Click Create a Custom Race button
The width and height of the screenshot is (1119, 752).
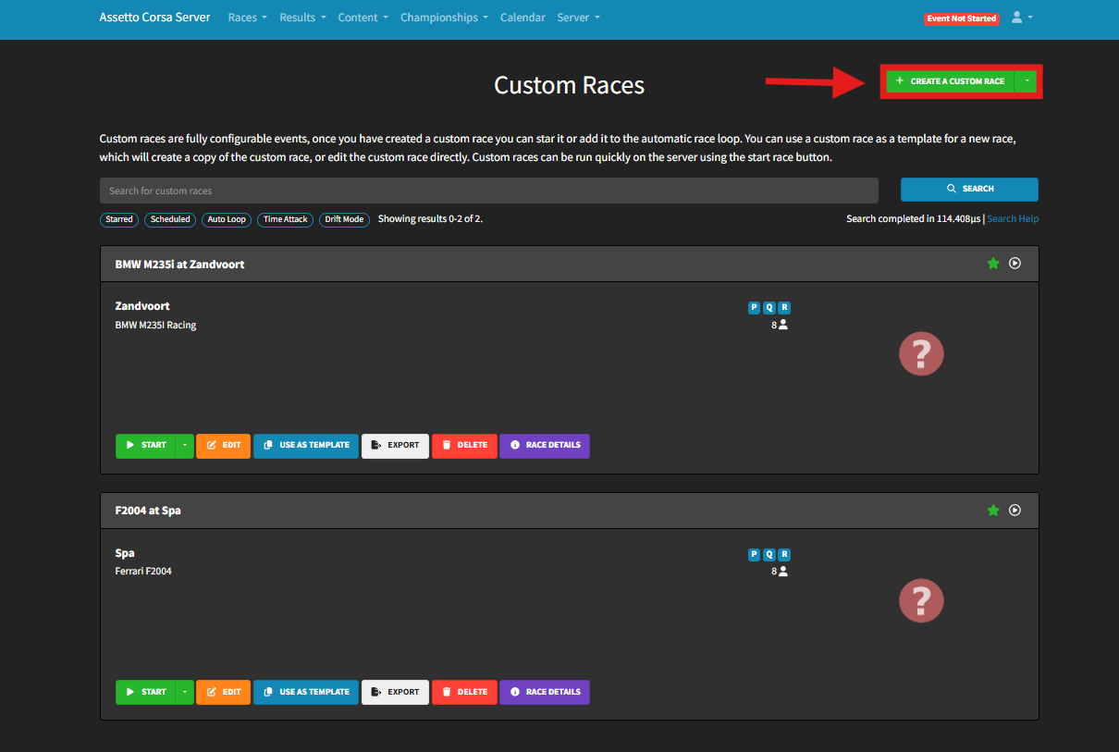tap(950, 81)
